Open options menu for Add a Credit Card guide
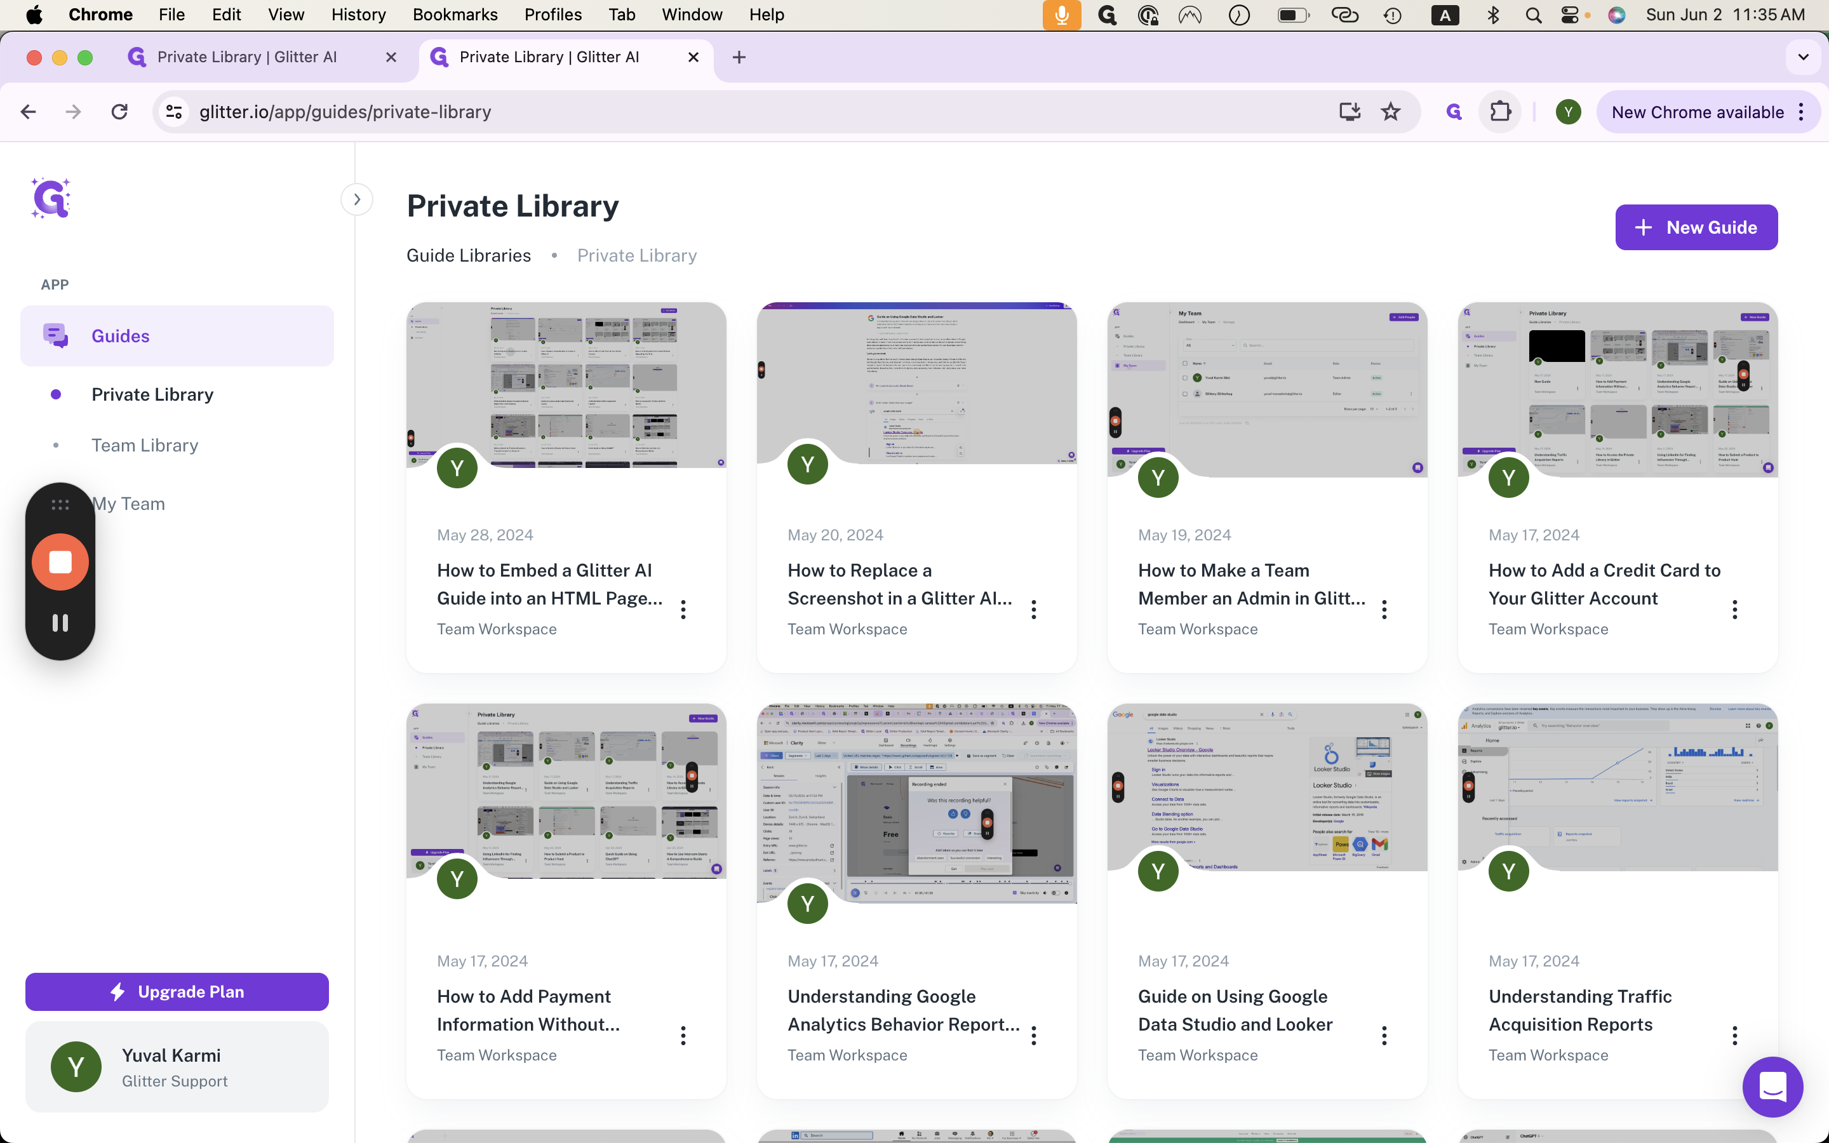This screenshot has height=1143, width=1829. click(x=1735, y=610)
